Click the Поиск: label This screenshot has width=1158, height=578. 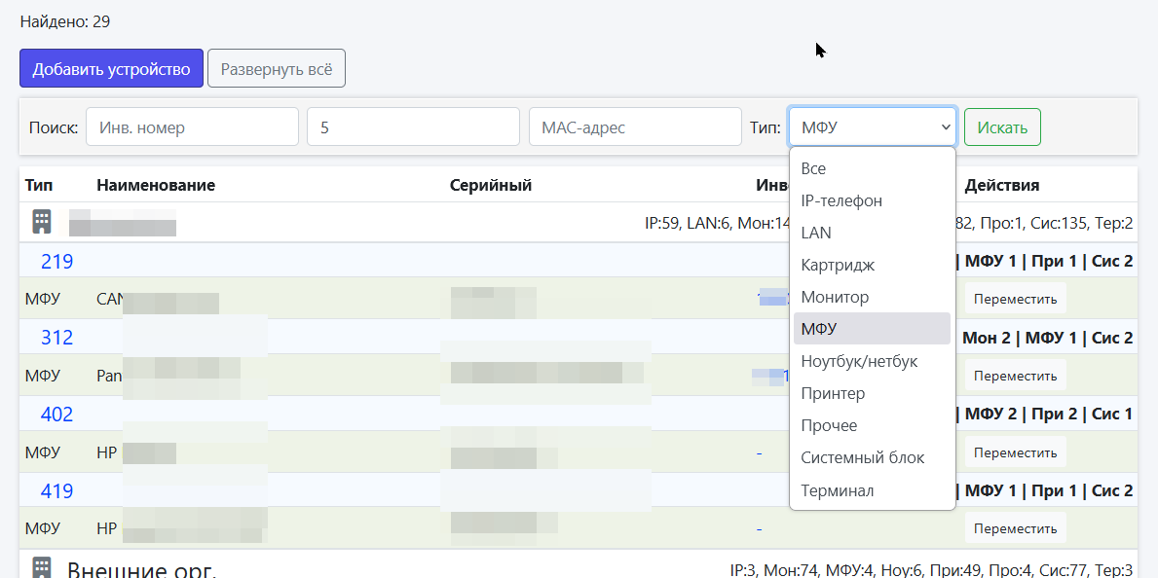[x=54, y=126]
